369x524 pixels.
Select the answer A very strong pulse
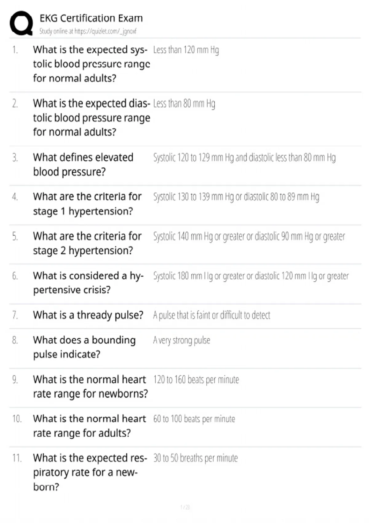182,340
